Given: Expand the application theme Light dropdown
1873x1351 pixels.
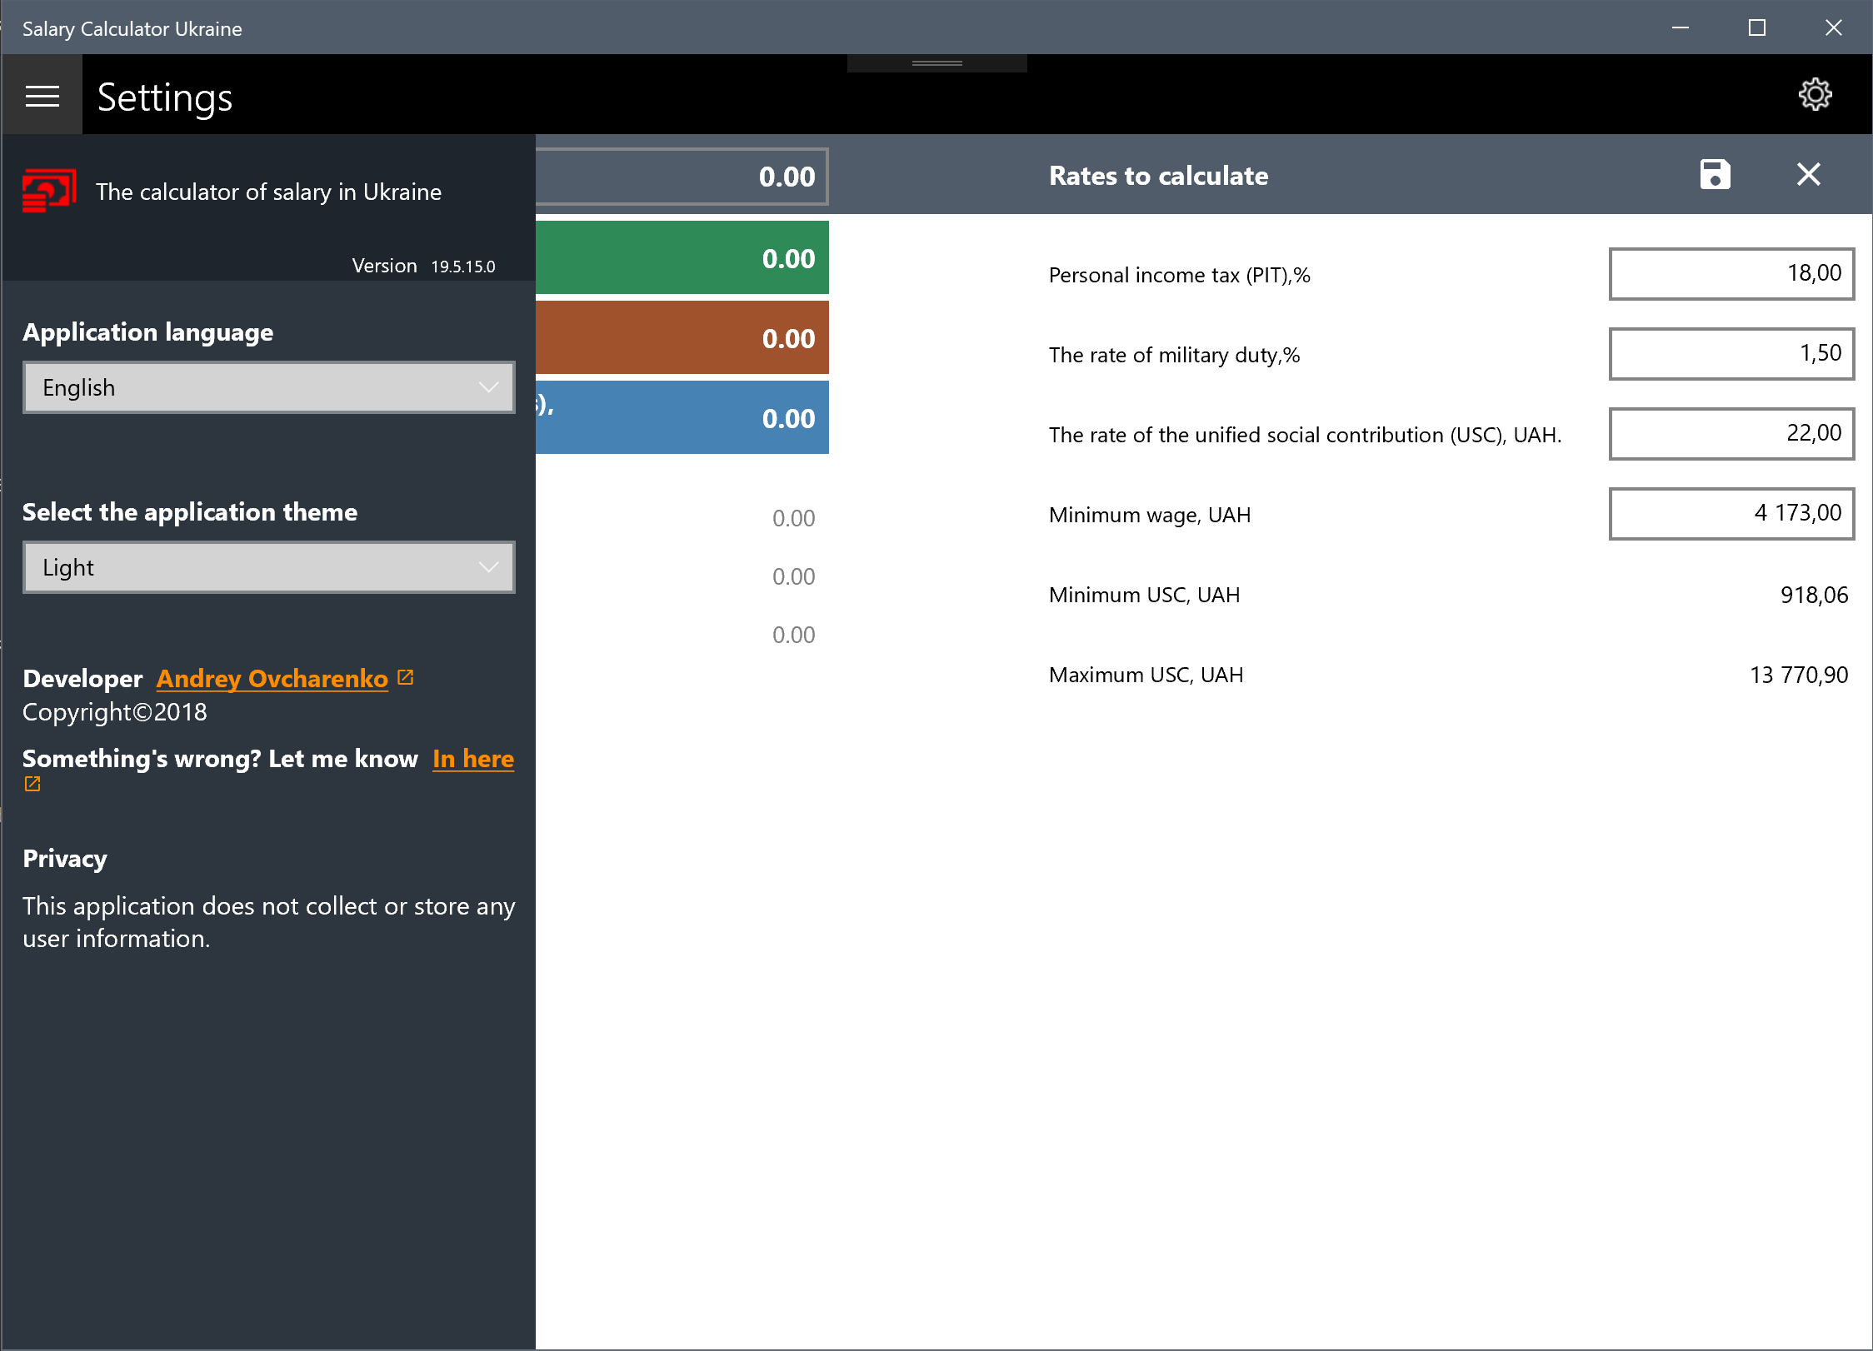Looking at the screenshot, I should pos(268,567).
